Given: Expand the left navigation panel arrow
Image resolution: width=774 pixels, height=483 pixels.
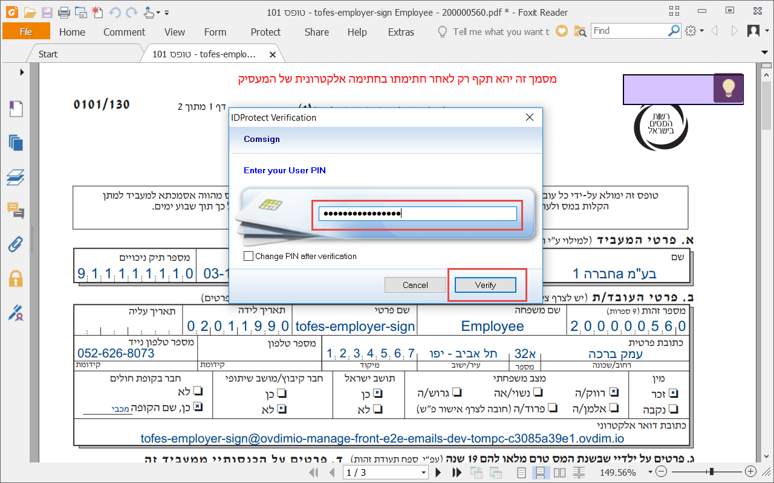Looking at the screenshot, I should 22,72.
